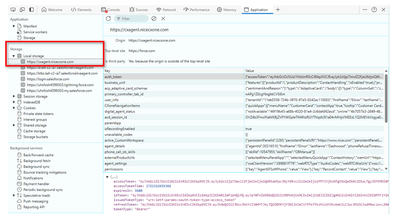Select the business_unit key row
Image resolution: width=395 pixels, height=220 pixels.
(x=244, y=82)
